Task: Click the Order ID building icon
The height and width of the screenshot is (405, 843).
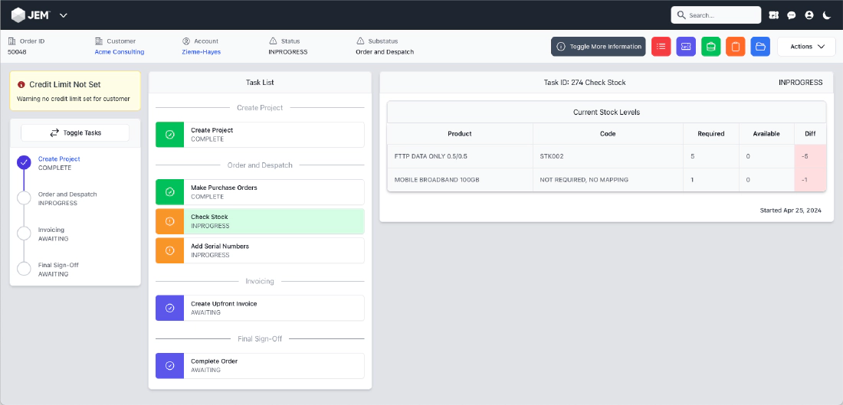Action: (x=11, y=41)
